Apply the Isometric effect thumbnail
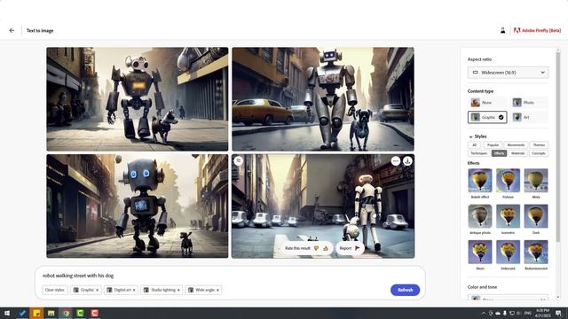This screenshot has height=319, width=568. [x=508, y=216]
